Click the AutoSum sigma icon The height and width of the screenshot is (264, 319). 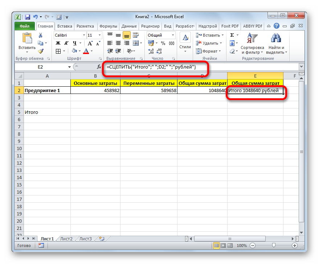click(x=232, y=35)
